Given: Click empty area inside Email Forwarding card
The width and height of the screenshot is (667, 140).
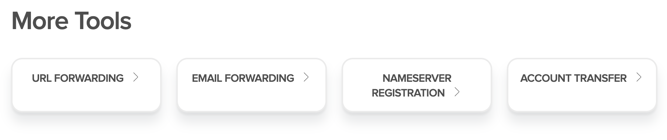Looking at the screenshot, I should pyautogui.click(x=252, y=98).
